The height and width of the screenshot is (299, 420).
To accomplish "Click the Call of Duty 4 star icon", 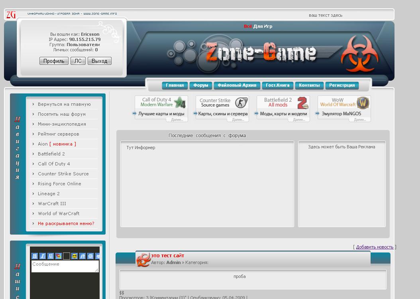I will pyautogui.click(x=180, y=103).
